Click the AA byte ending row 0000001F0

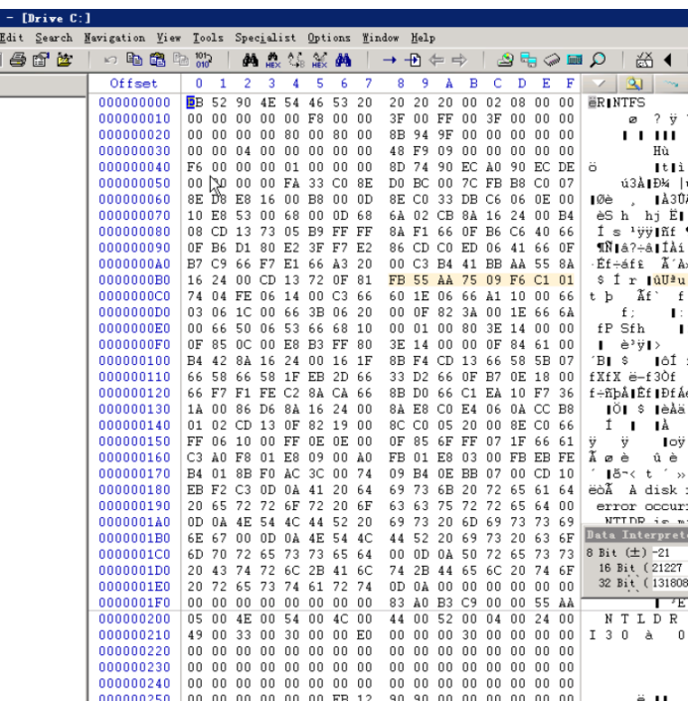[566, 603]
